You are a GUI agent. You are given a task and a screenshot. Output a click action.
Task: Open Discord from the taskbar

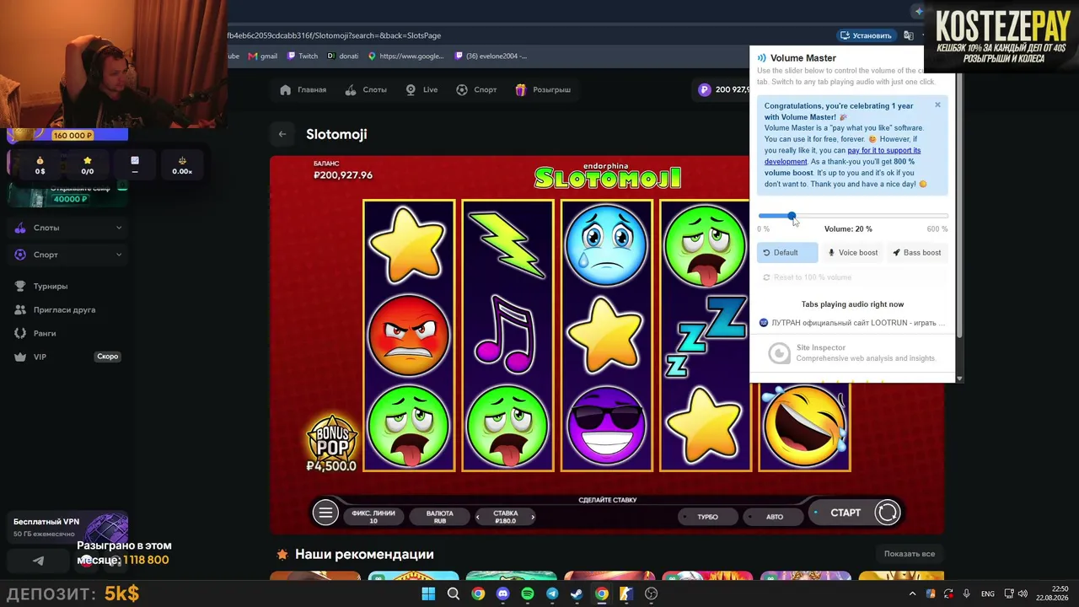503,594
